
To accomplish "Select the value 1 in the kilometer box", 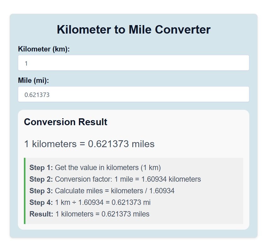I will point(26,63).
